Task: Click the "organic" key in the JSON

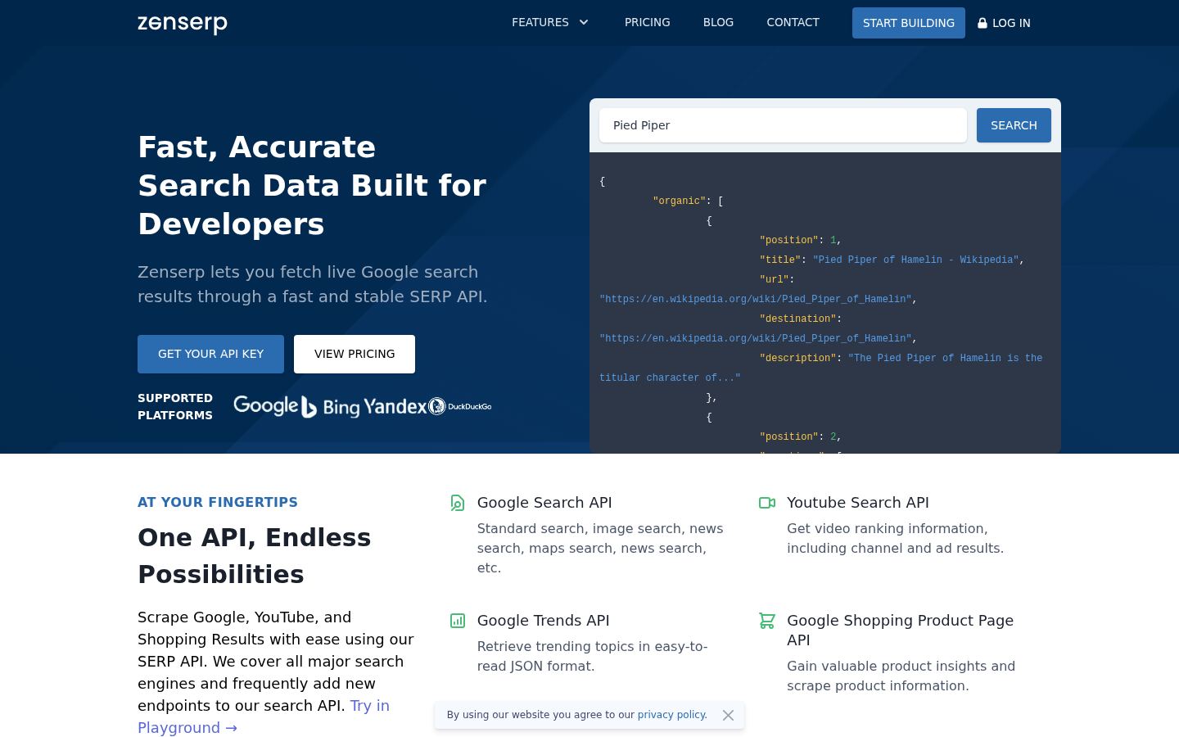Action: (679, 201)
